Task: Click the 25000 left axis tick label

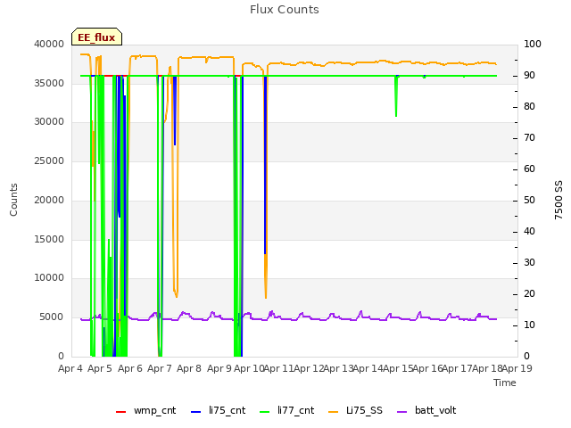Action: pos(49,160)
